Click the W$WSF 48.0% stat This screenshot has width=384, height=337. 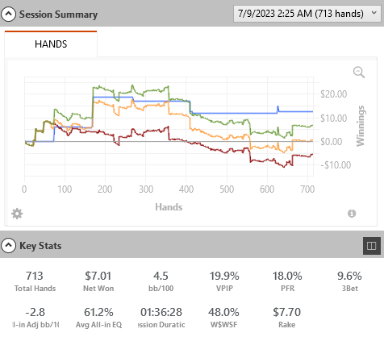(223, 318)
